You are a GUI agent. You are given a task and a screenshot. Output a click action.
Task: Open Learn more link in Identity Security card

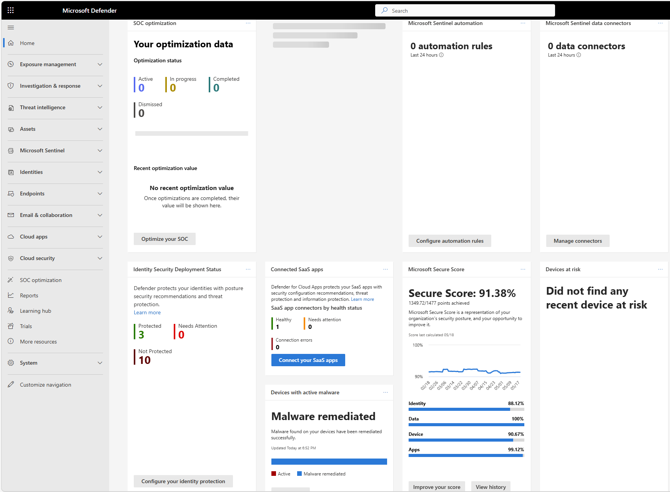point(147,312)
